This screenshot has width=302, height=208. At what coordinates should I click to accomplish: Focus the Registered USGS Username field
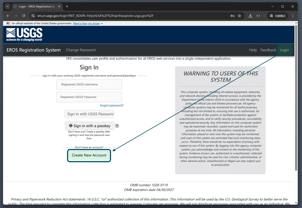(x=89, y=84)
